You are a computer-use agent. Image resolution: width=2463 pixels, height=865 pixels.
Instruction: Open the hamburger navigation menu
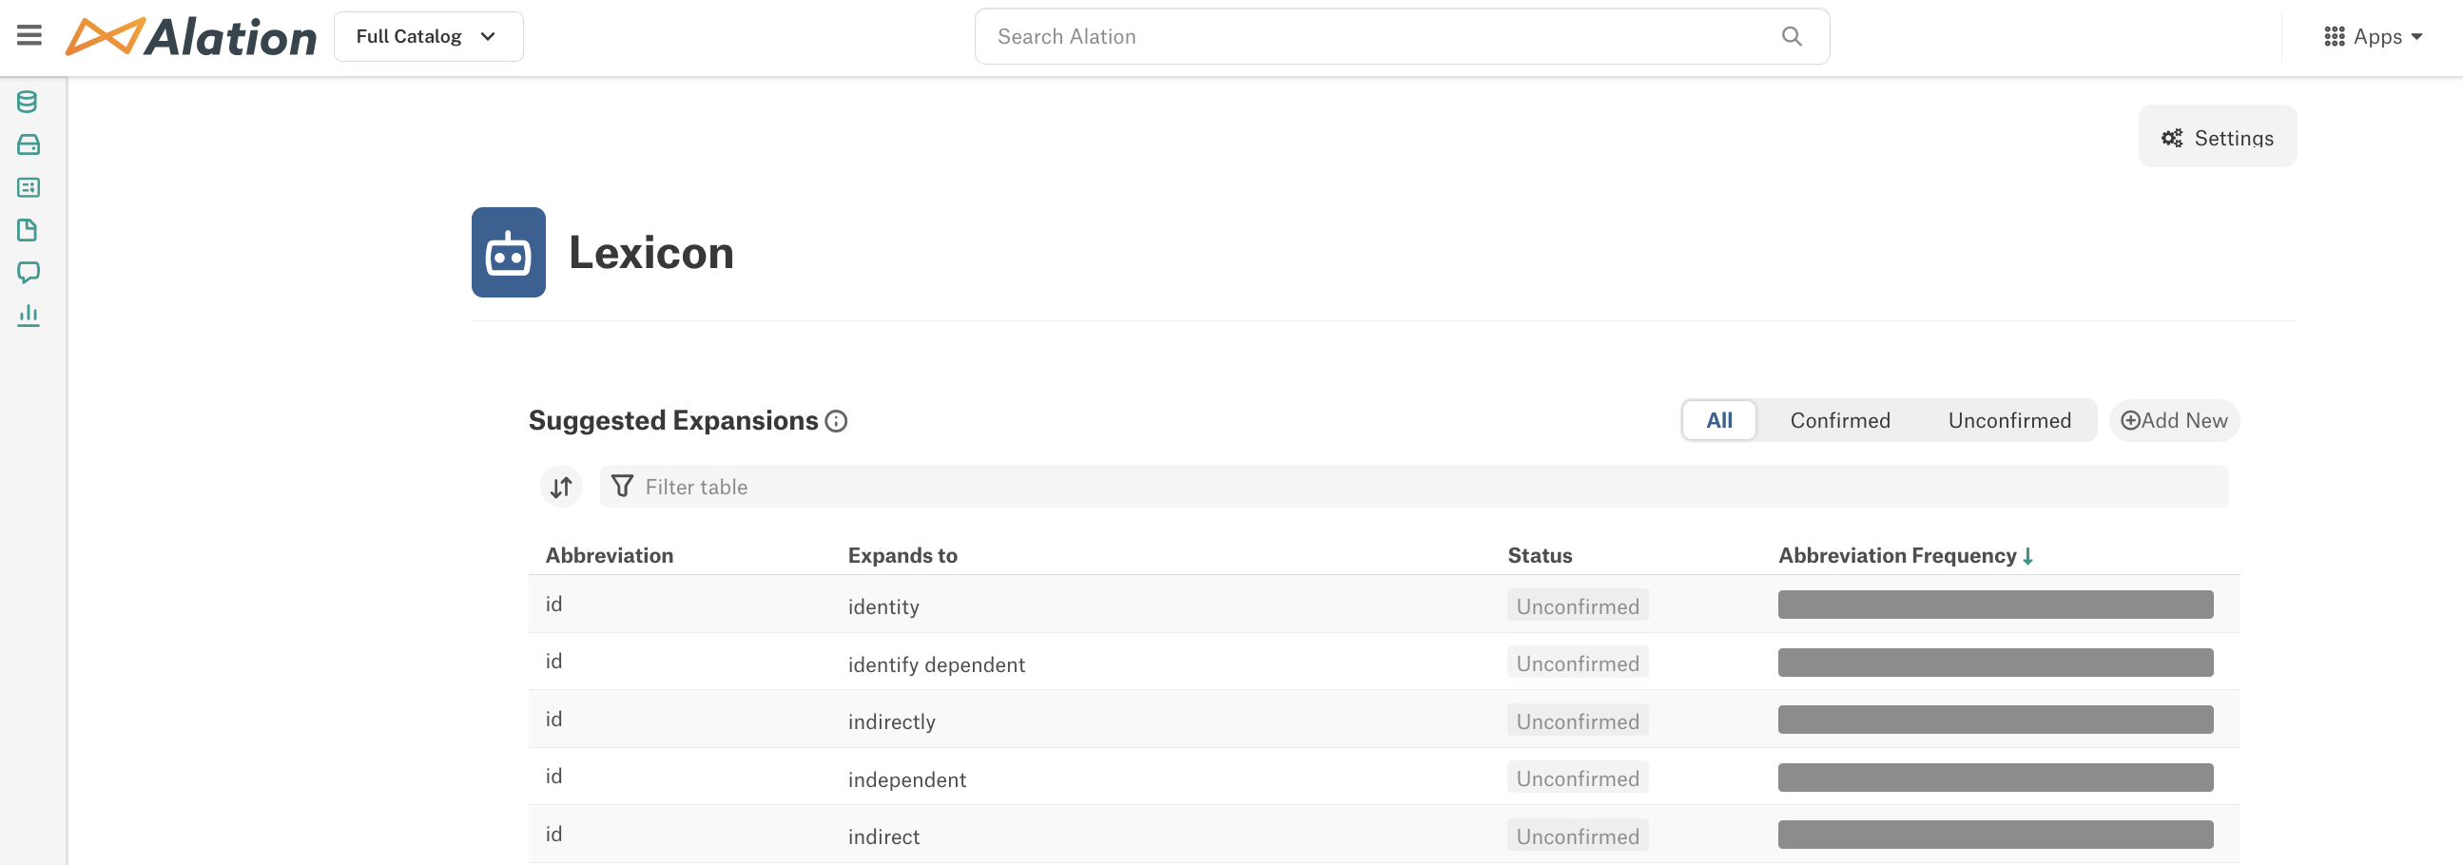(x=29, y=36)
